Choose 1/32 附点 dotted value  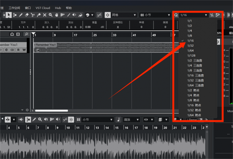198,110
